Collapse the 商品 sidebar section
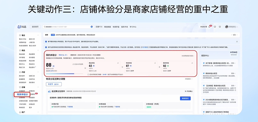258x122 pixels. point(38,50)
